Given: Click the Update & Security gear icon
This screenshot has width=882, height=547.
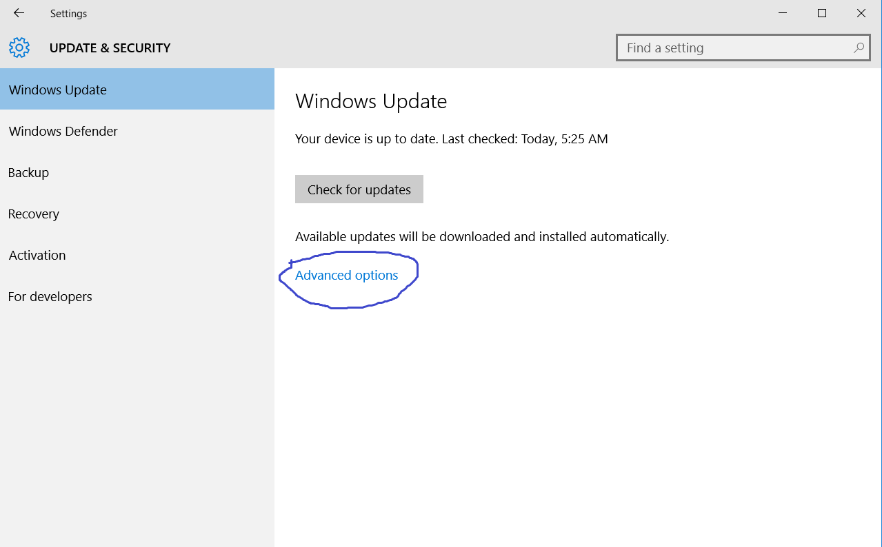Looking at the screenshot, I should coord(19,48).
